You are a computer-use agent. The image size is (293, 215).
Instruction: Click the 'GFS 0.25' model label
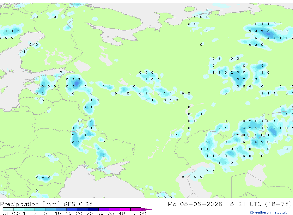[78, 204]
